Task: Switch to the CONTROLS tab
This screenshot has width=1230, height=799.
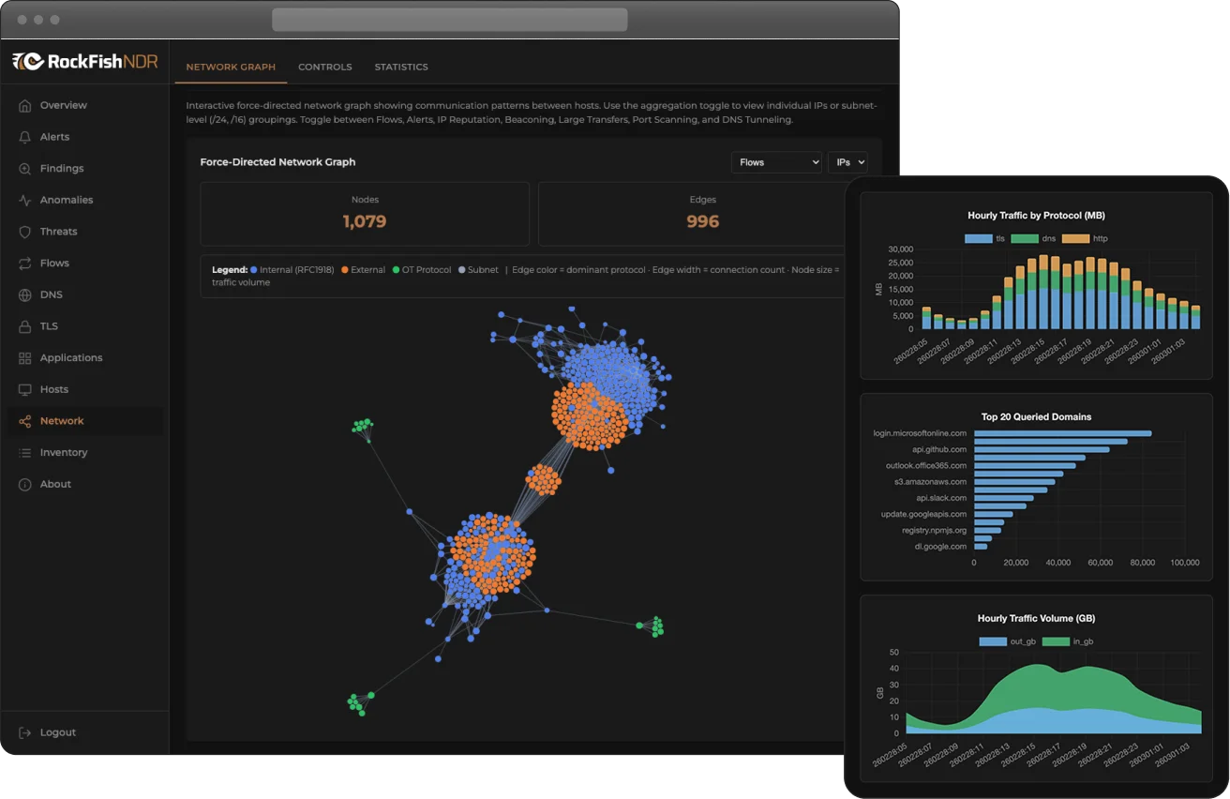Action: pyautogui.click(x=325, y=67)
